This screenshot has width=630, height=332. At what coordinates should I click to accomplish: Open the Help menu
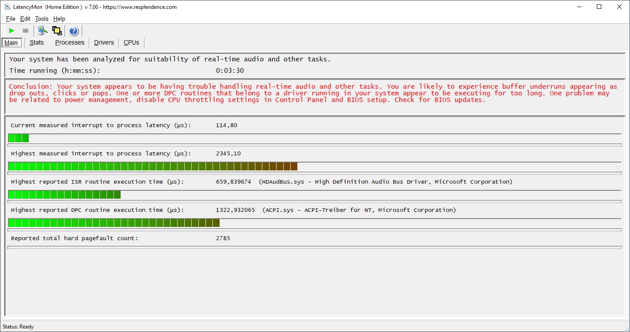(59, 19)
